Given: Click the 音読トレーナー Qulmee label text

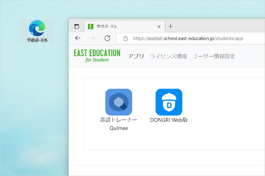Looking at the screenshot, I should point(119,124).
